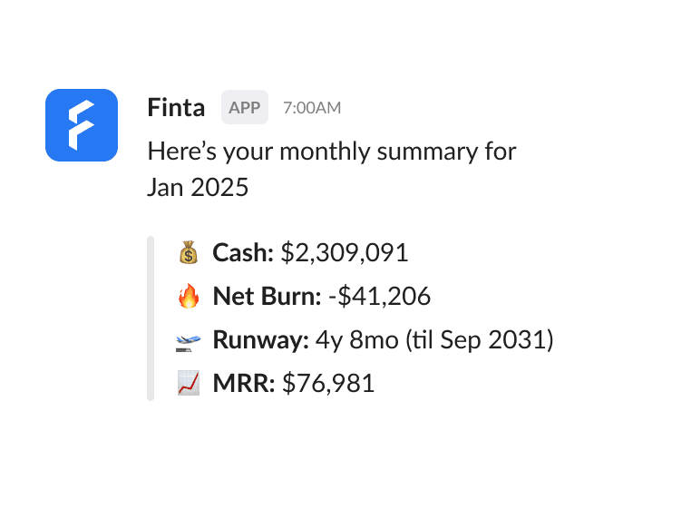Select the Net Burn label

tap(267, 296)
